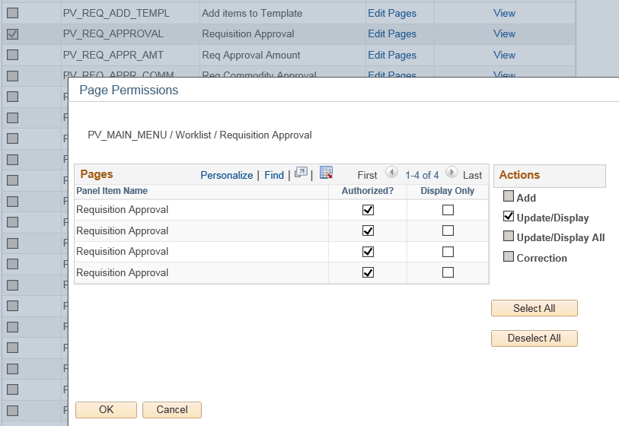This screenshot has height=426, width=619.
Task: Select the PV_REQ_APPR_AMT component name
Action: click(x=113, y=55)
